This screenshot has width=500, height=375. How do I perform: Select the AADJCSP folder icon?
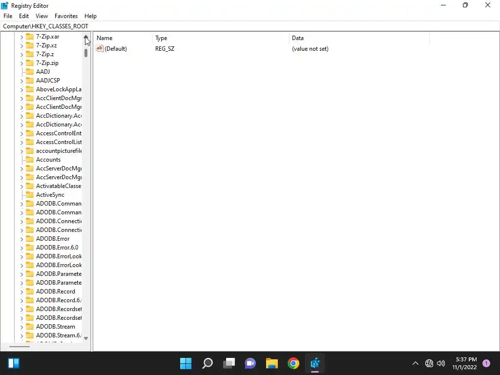(x=30, y=81)
